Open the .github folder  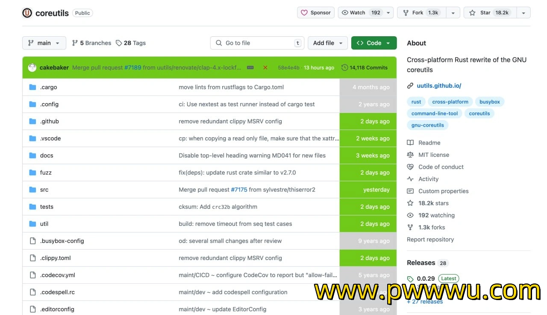pyautogui.click(x=50, y=121)
